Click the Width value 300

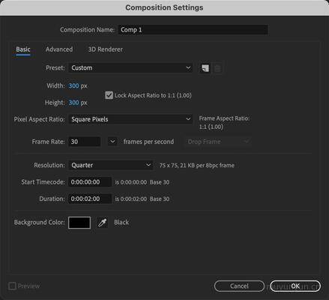pyautogui.click(x=74, y=85)
